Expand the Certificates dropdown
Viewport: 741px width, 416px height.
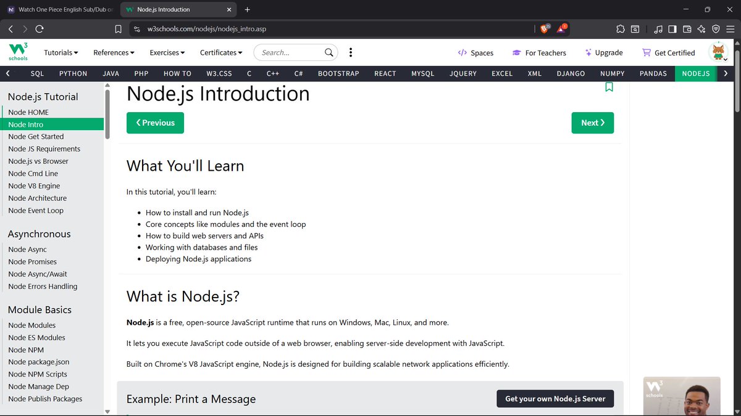click(x=221, y=52)
